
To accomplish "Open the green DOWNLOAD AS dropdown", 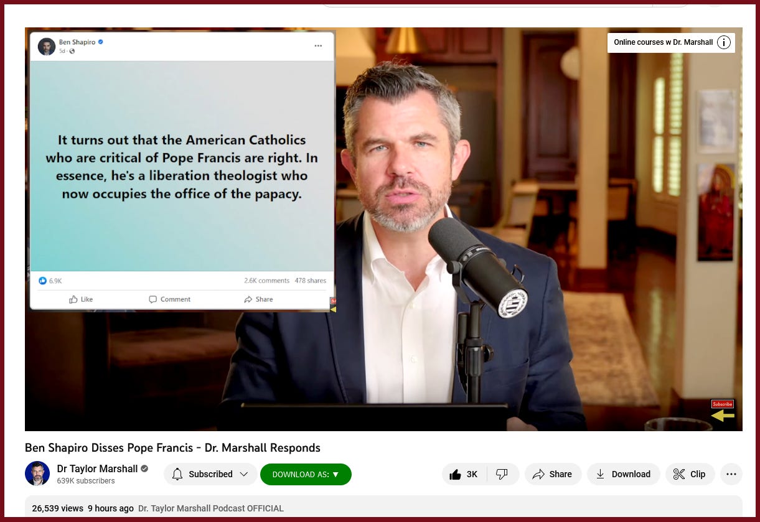I will click(x=306, y=474).
